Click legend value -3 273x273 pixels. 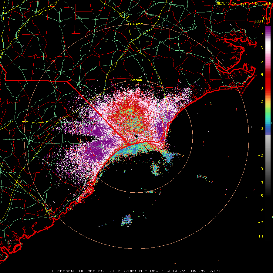pyautogui.click(x=261, y=169)
